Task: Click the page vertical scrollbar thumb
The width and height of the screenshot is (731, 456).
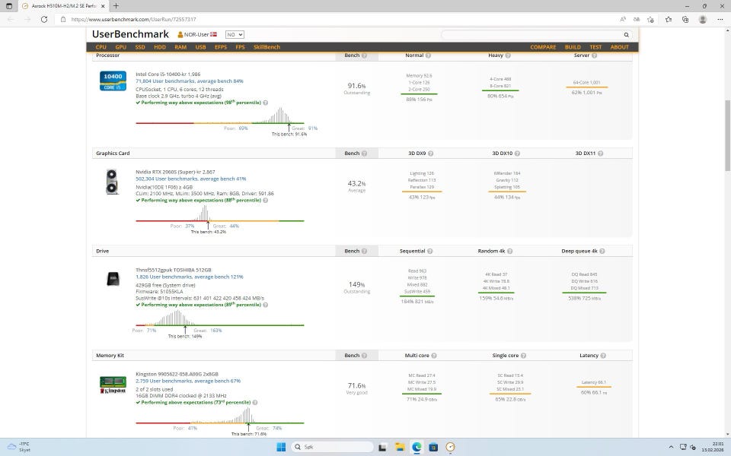Action: click(x=727, y=135)
